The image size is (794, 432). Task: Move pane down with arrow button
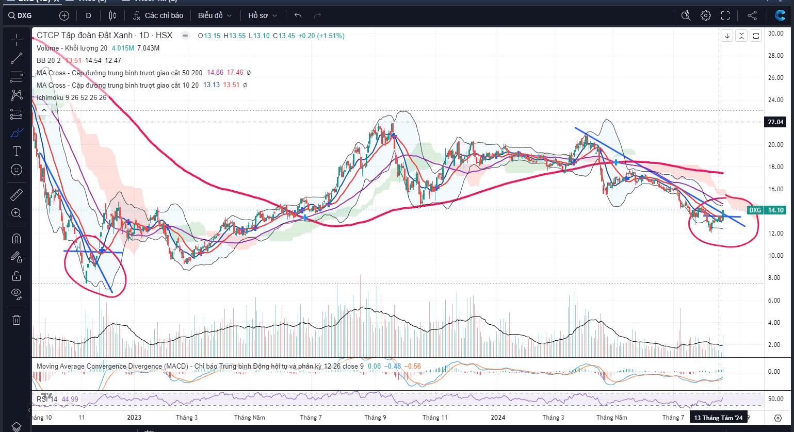pyautogui.click(x=727, y=36)
